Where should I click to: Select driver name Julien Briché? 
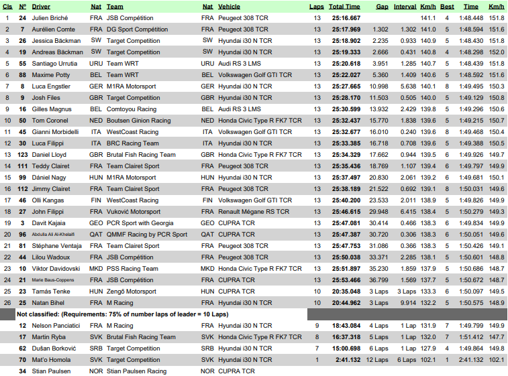pyautogui.click(x=50, y=17)
